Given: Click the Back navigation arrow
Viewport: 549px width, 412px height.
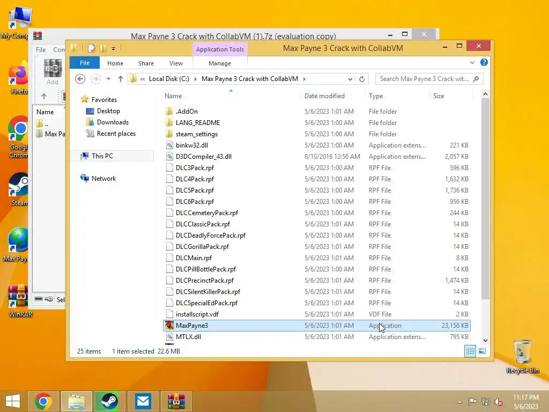Looking at the screenshot, I should pos(80,79).
